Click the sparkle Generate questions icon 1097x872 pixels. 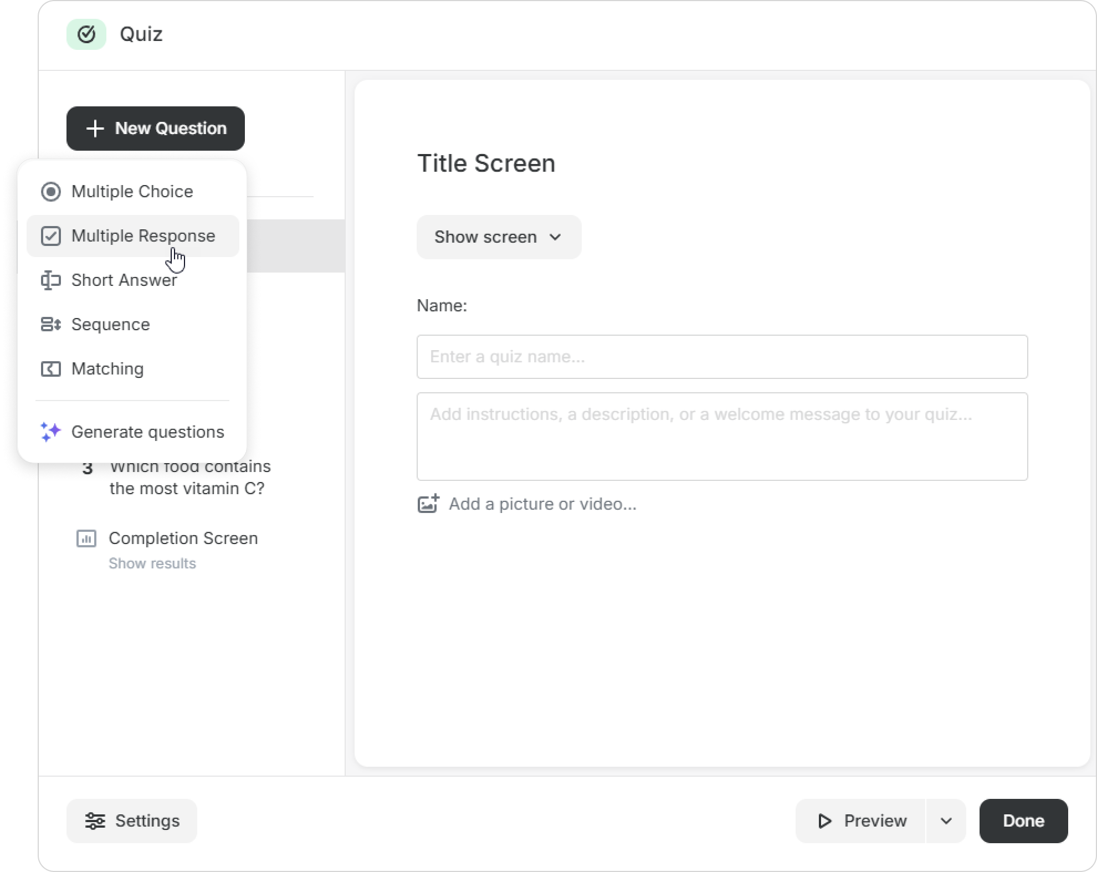(x=51, y=432)
